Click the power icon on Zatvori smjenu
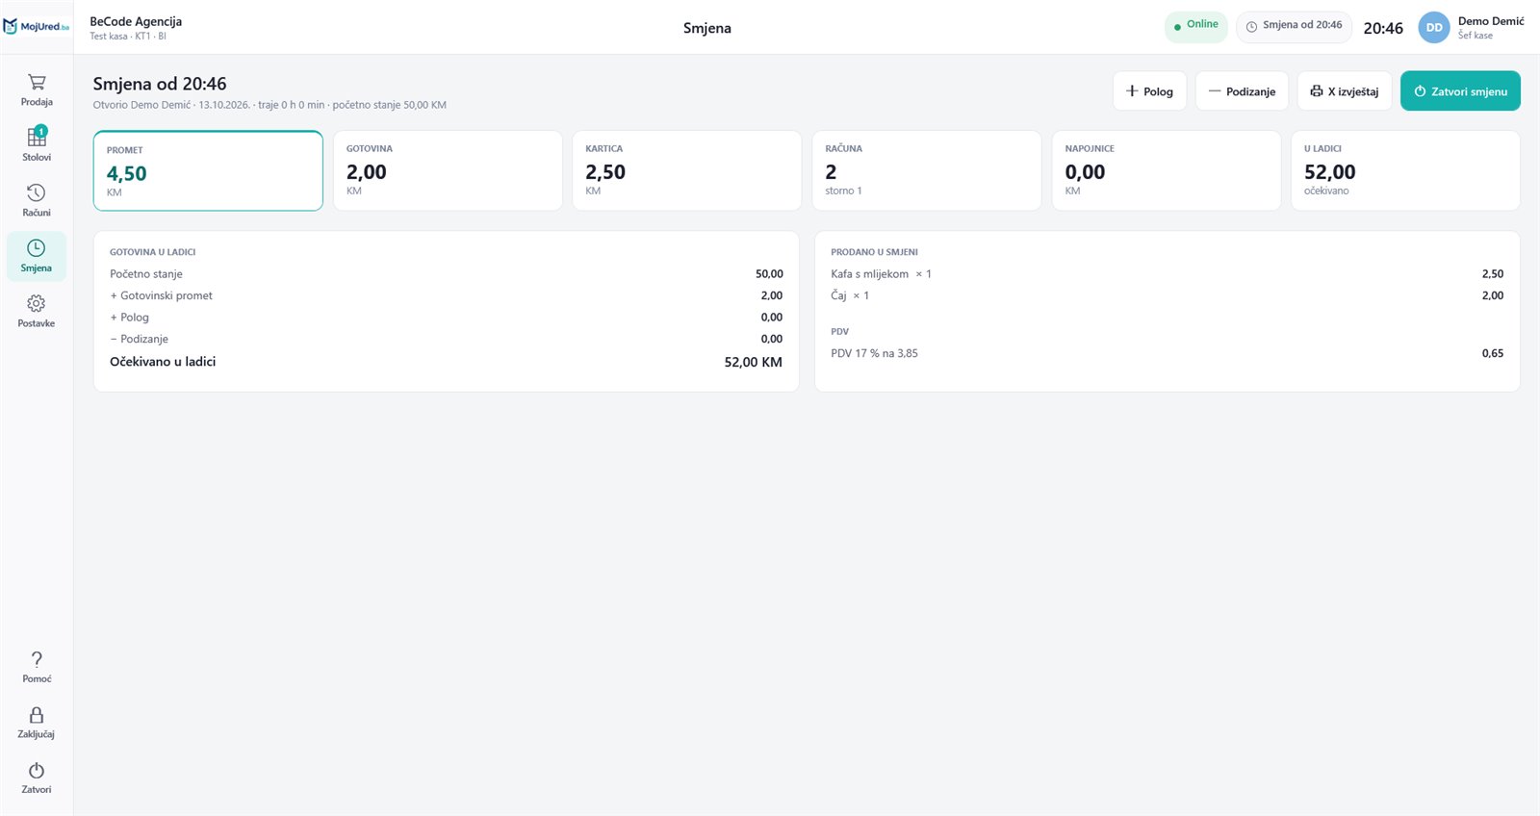The height and width of the screenshot is (816, 1540). tap(1420, 91)
